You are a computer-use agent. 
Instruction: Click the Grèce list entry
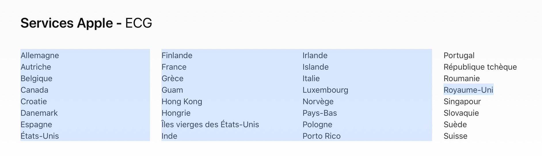pyautogui.click(x=172, y=78)
